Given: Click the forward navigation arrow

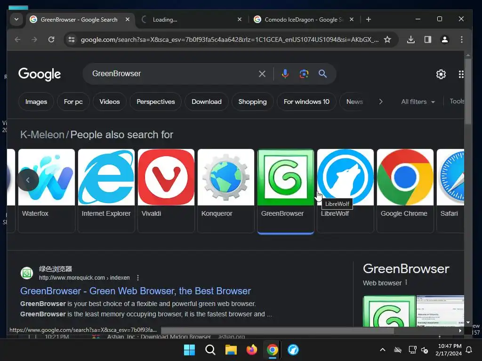Looking at the screenshot, I should (34, 39).
